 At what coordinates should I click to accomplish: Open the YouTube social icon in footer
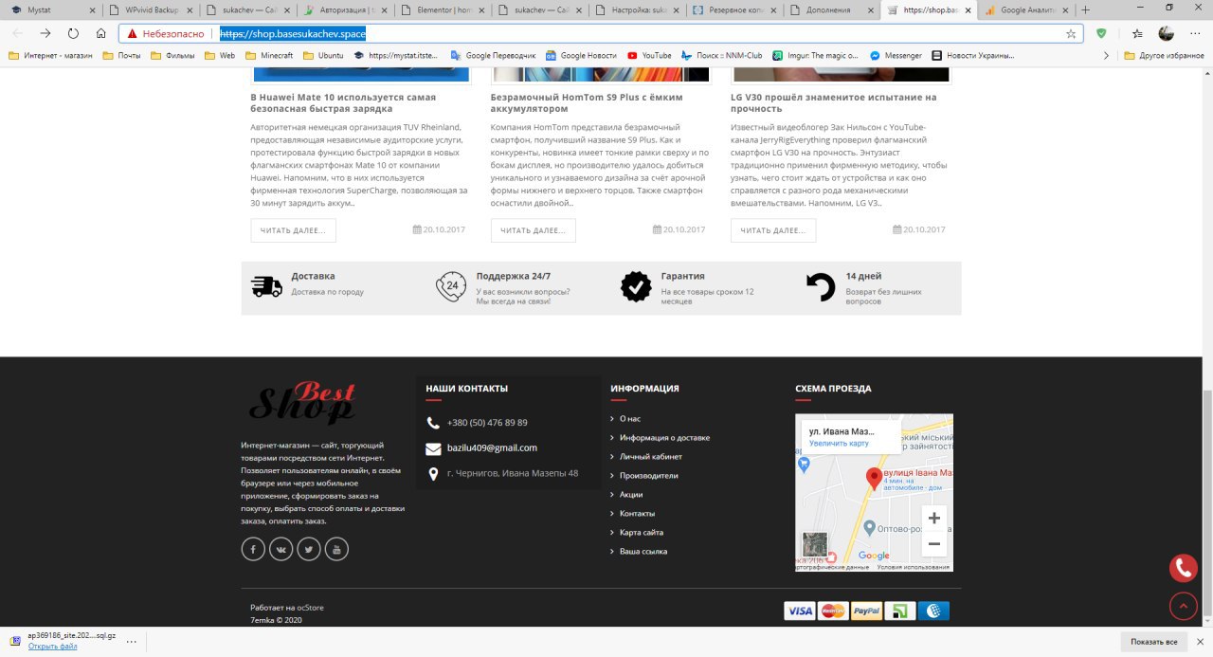pyautogui.click(x=337, y=549)
